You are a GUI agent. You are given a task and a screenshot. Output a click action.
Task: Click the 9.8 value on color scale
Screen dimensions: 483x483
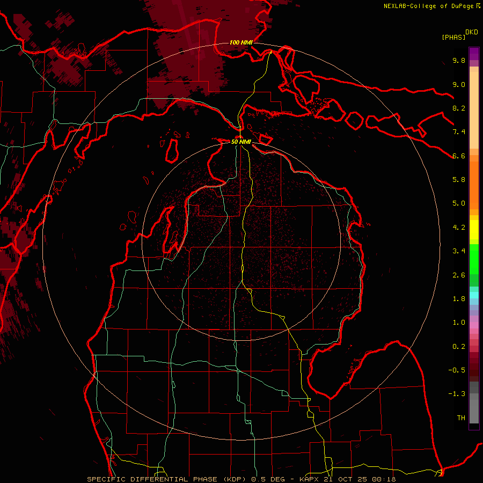[x=459, y=61]
